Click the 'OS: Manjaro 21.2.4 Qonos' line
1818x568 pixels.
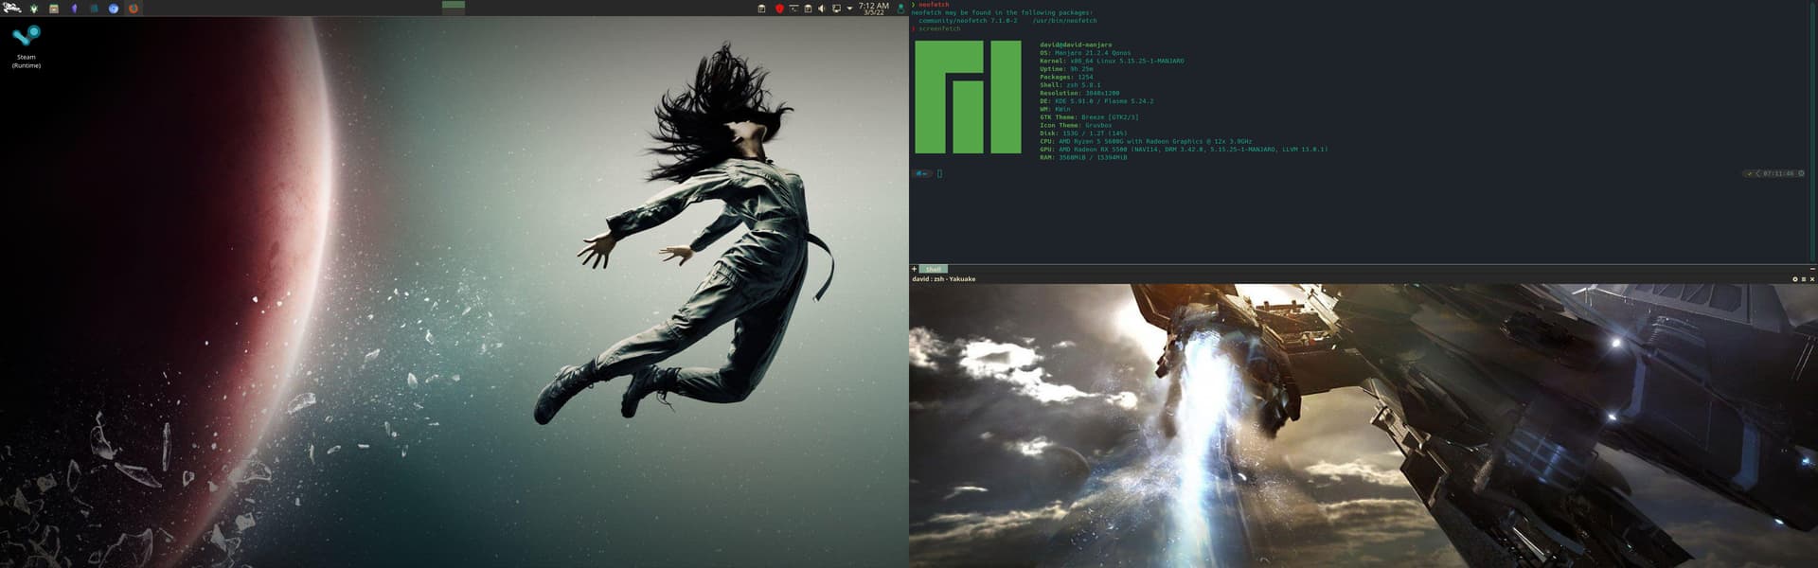click(1085, 53)
